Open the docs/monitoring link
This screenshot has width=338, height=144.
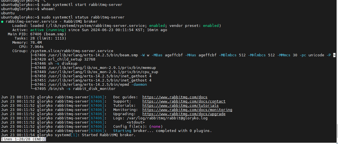coord(187,110)
